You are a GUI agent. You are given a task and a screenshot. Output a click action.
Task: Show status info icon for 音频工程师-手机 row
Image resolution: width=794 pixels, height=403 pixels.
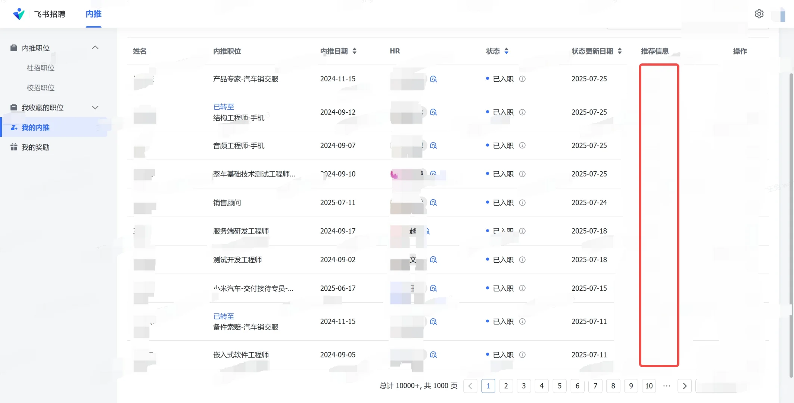(522, 146)
